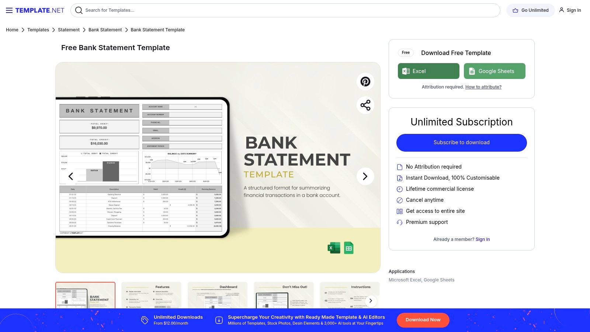Download the Excel version
This screenshot has width=590, height=332.
(x=428, y=71)
